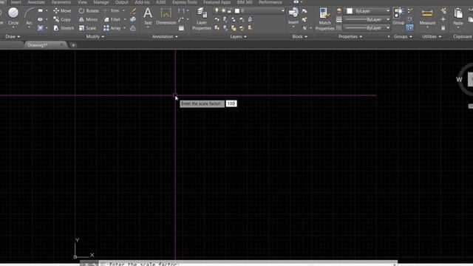The height and width of the screenshot is (266, 473).
Task: Insert a Table from Annotation panel
Action: (181, 28)
